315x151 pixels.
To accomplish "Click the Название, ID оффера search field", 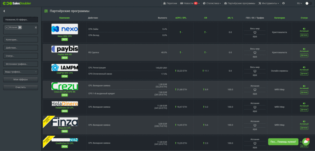I will tap(21, 20).
